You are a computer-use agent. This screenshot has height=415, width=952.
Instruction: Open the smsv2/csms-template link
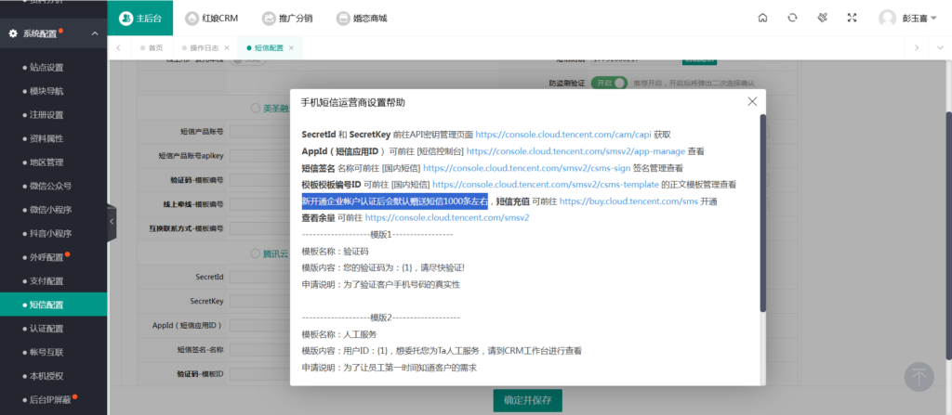click(546, 184)
